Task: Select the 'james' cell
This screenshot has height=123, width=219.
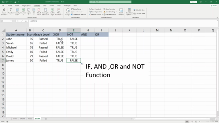Action: click(16, 60)
